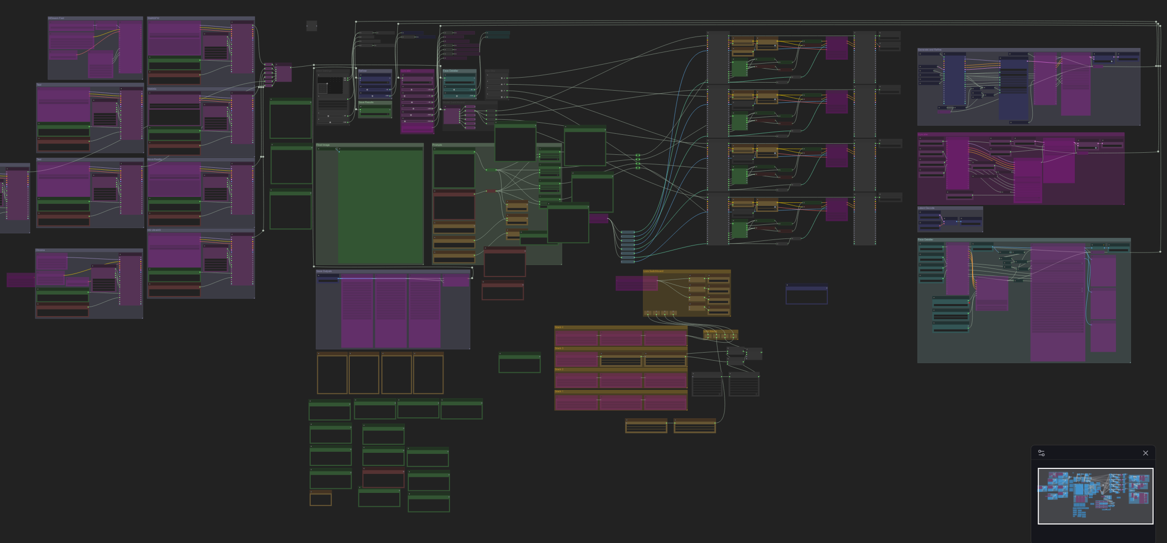Image resolution: width=1167 pixels, height=543 pixels.
Task: Click the large Face Detailer group title
Action: coord(925,239)
